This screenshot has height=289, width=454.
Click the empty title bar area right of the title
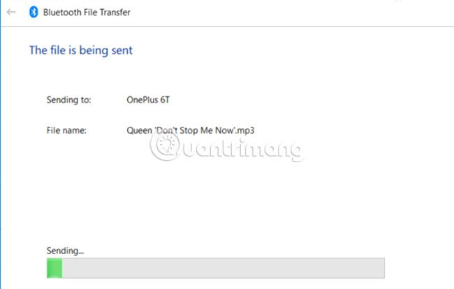point(279,13)
